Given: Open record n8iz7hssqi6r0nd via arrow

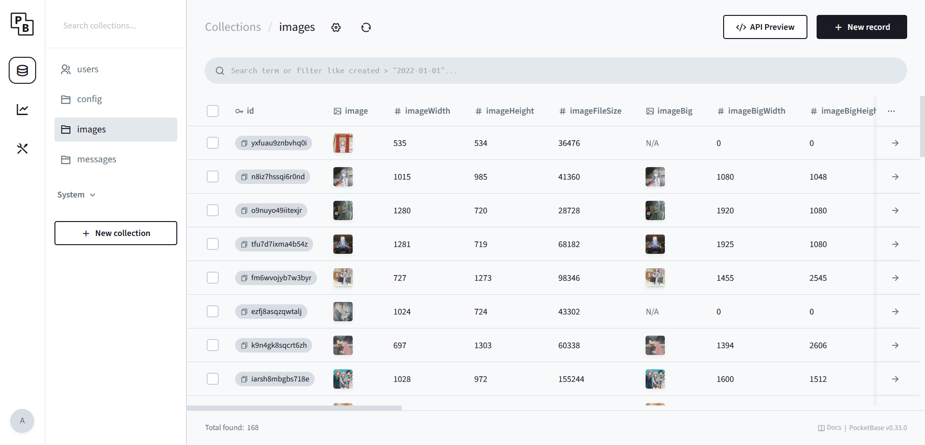Looking at the screenshot, I should pos(895,177).
